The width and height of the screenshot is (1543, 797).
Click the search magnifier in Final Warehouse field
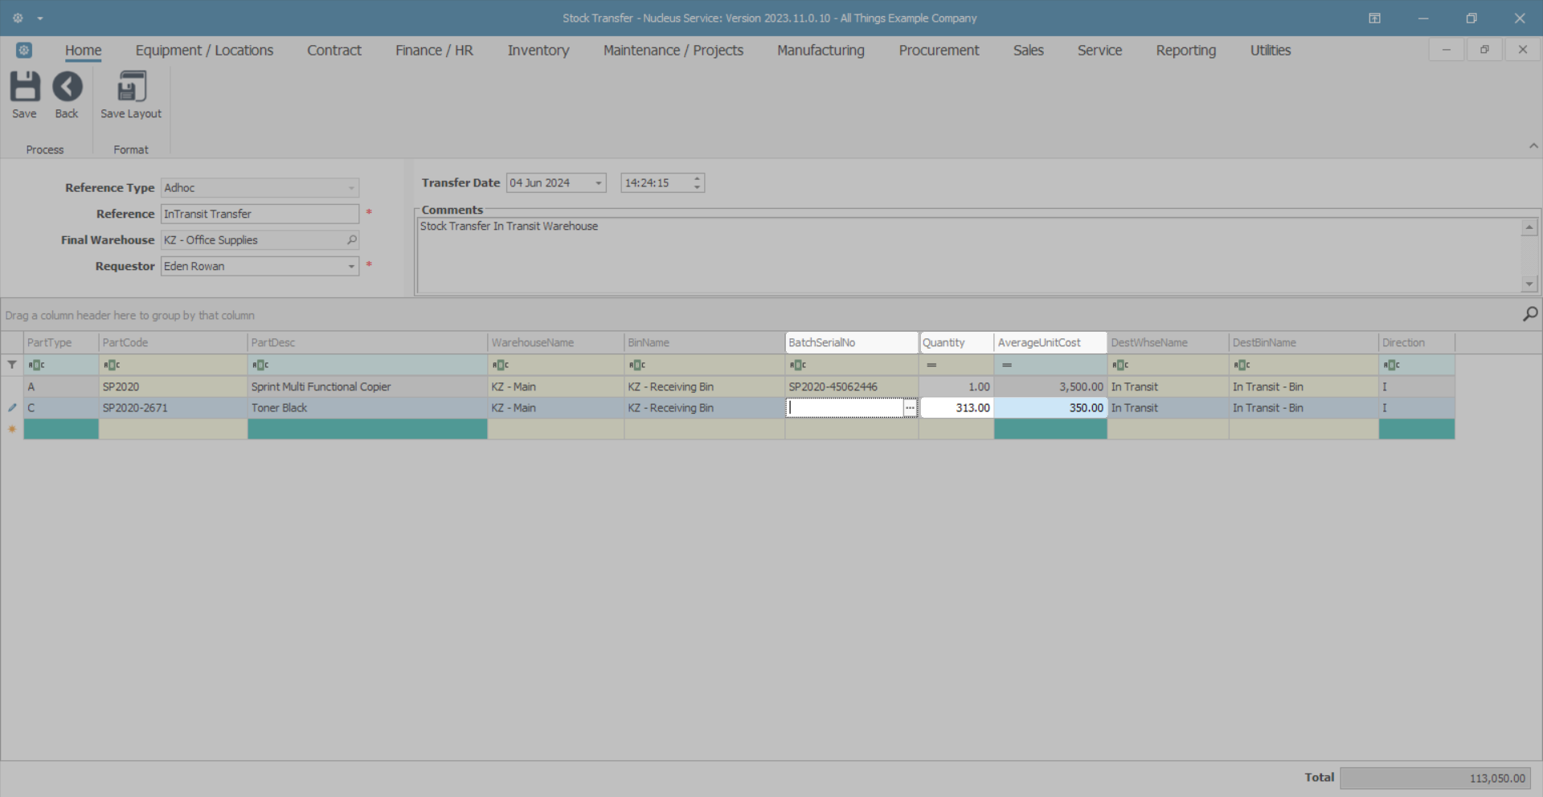(351, 239)
